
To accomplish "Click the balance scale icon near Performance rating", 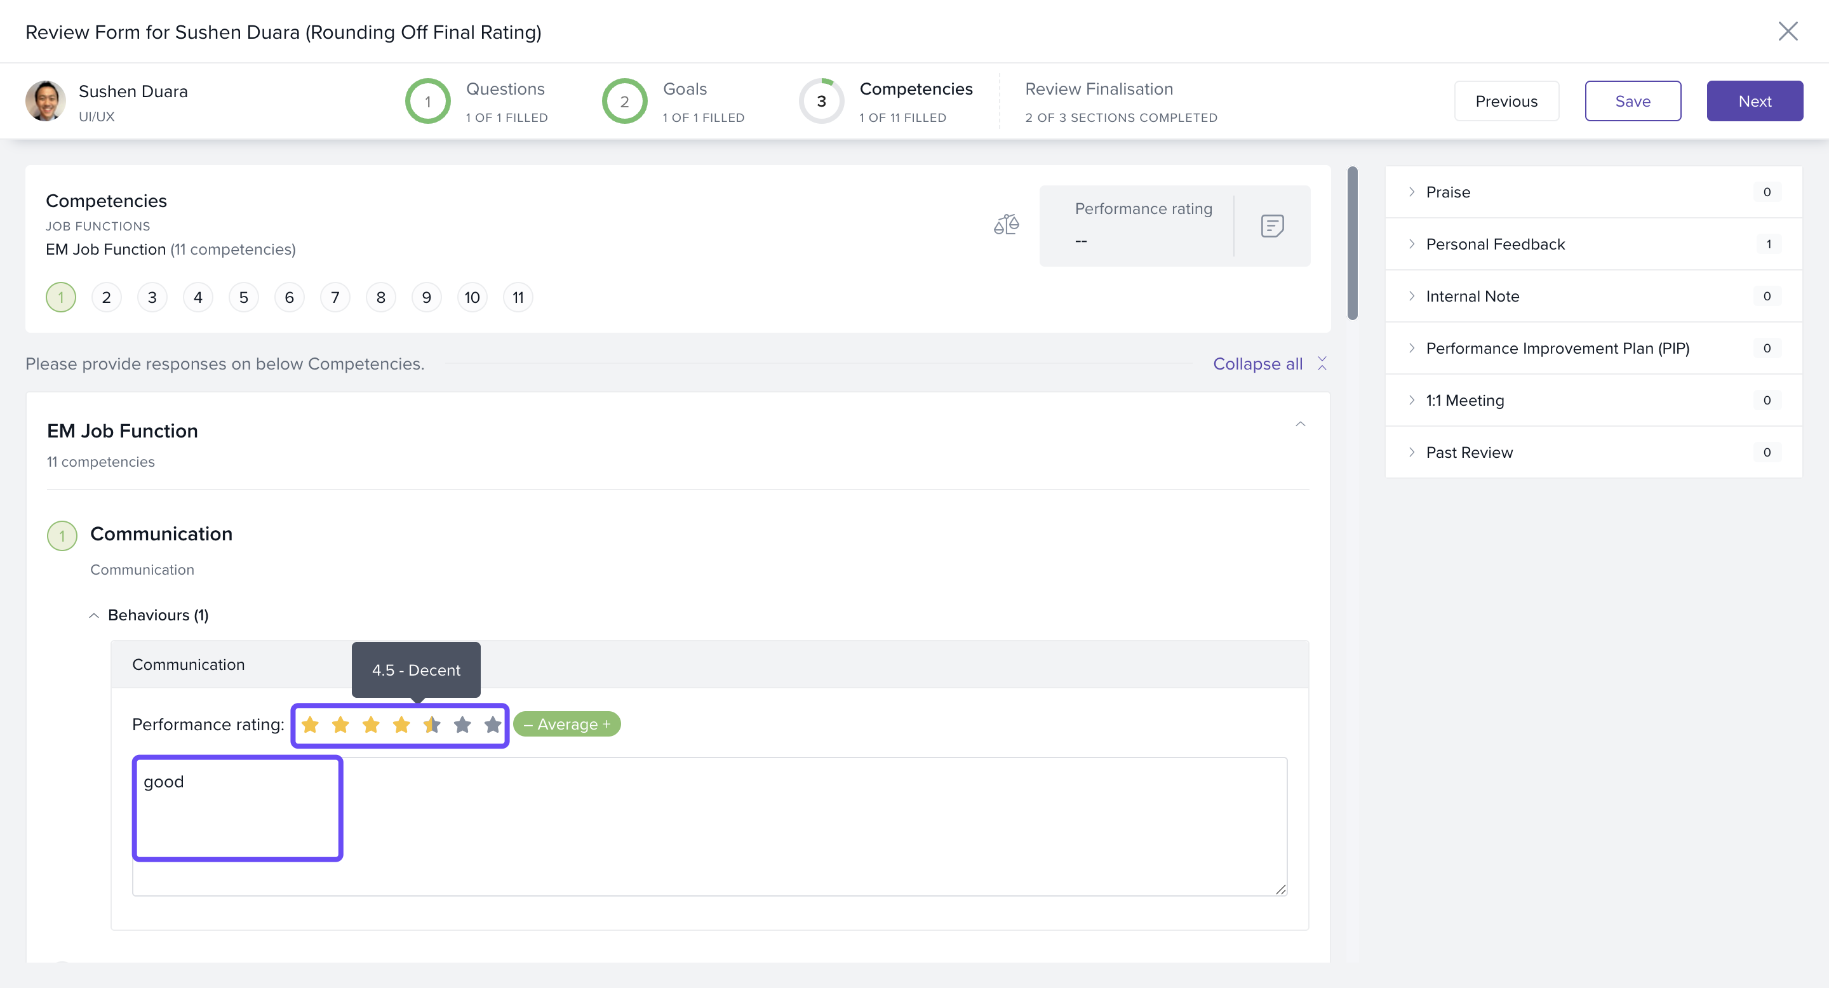I will click(x=1006, y=225).
